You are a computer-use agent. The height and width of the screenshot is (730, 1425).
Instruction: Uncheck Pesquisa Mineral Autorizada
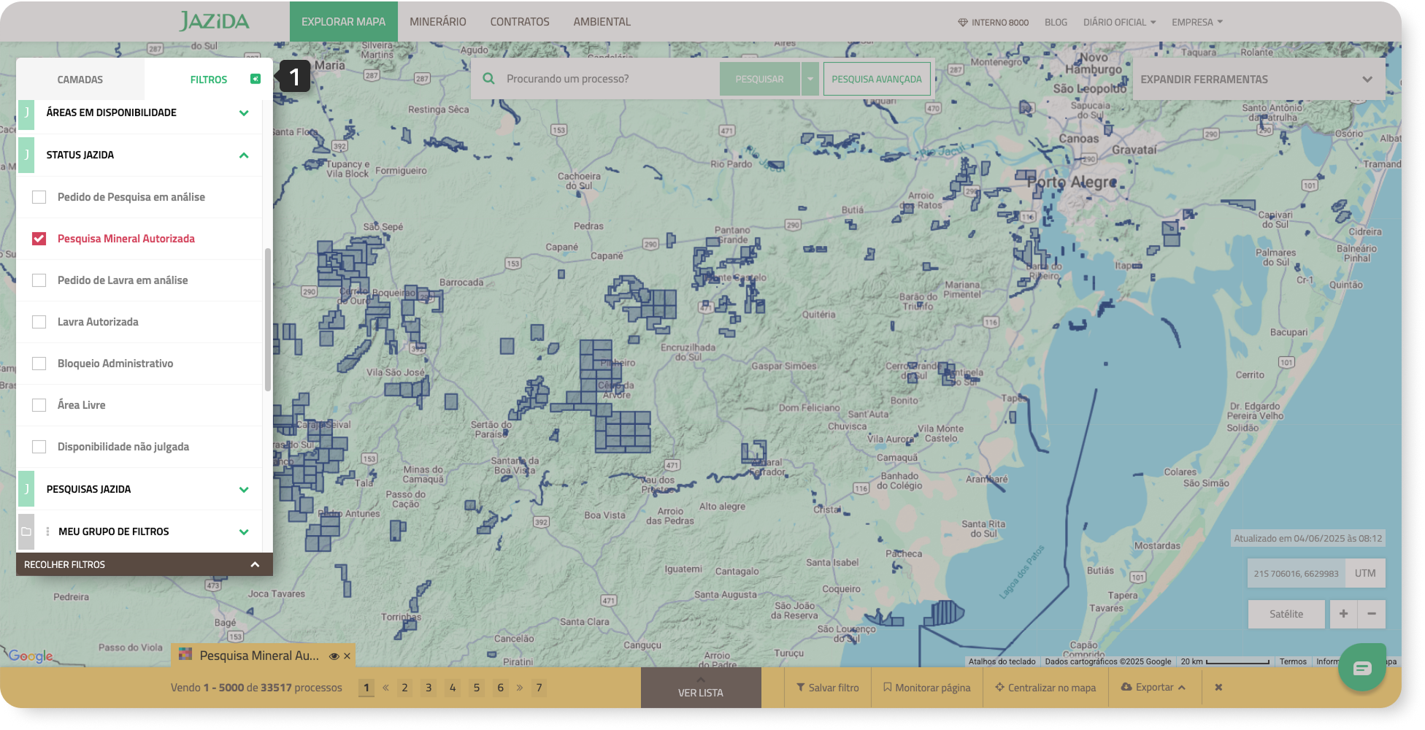point(39,239)
